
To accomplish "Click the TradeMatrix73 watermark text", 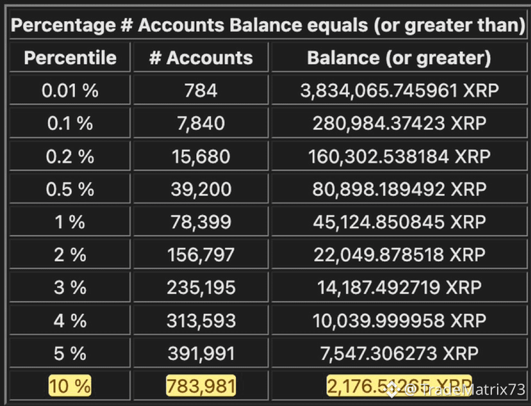I will pos(464,390).
